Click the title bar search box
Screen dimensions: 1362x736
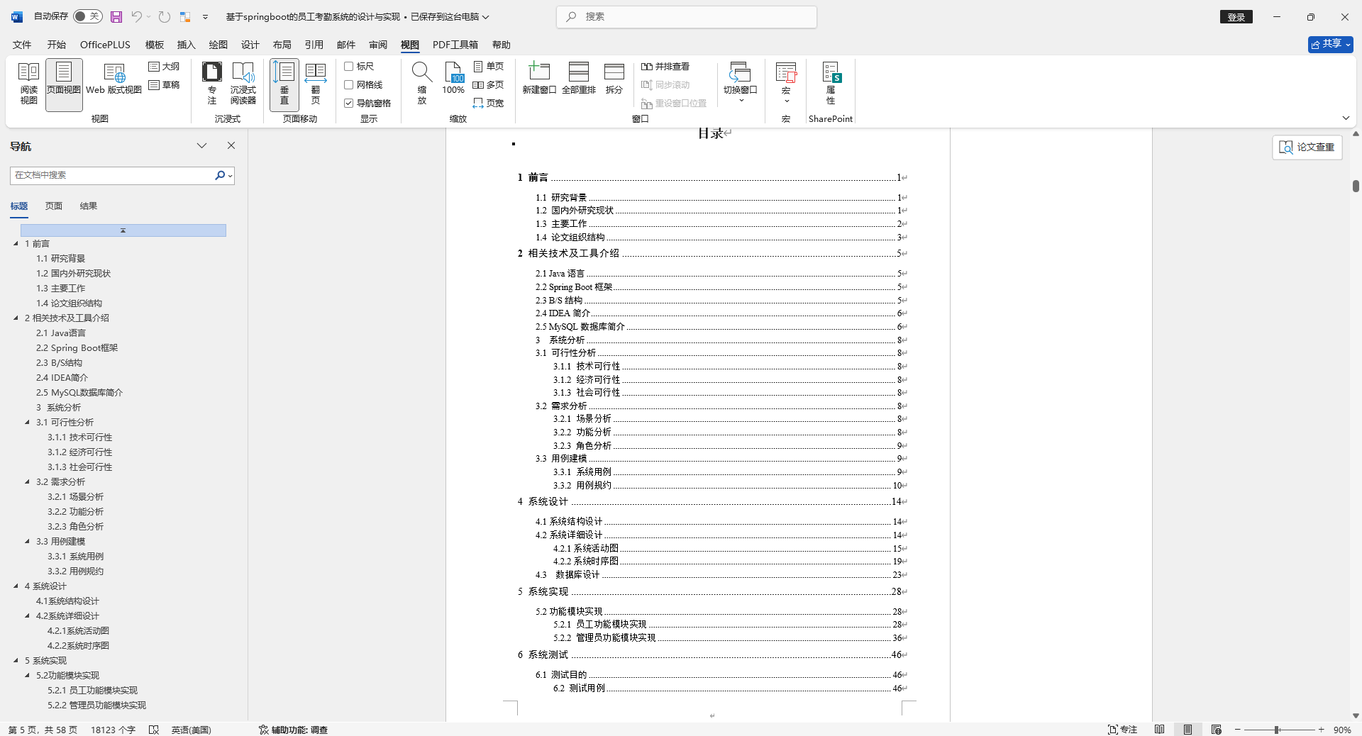click(687, 17)
